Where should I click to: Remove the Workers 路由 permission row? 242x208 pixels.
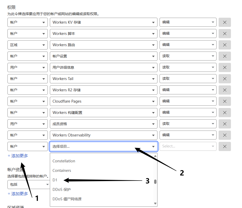click(x=225, y=45)
